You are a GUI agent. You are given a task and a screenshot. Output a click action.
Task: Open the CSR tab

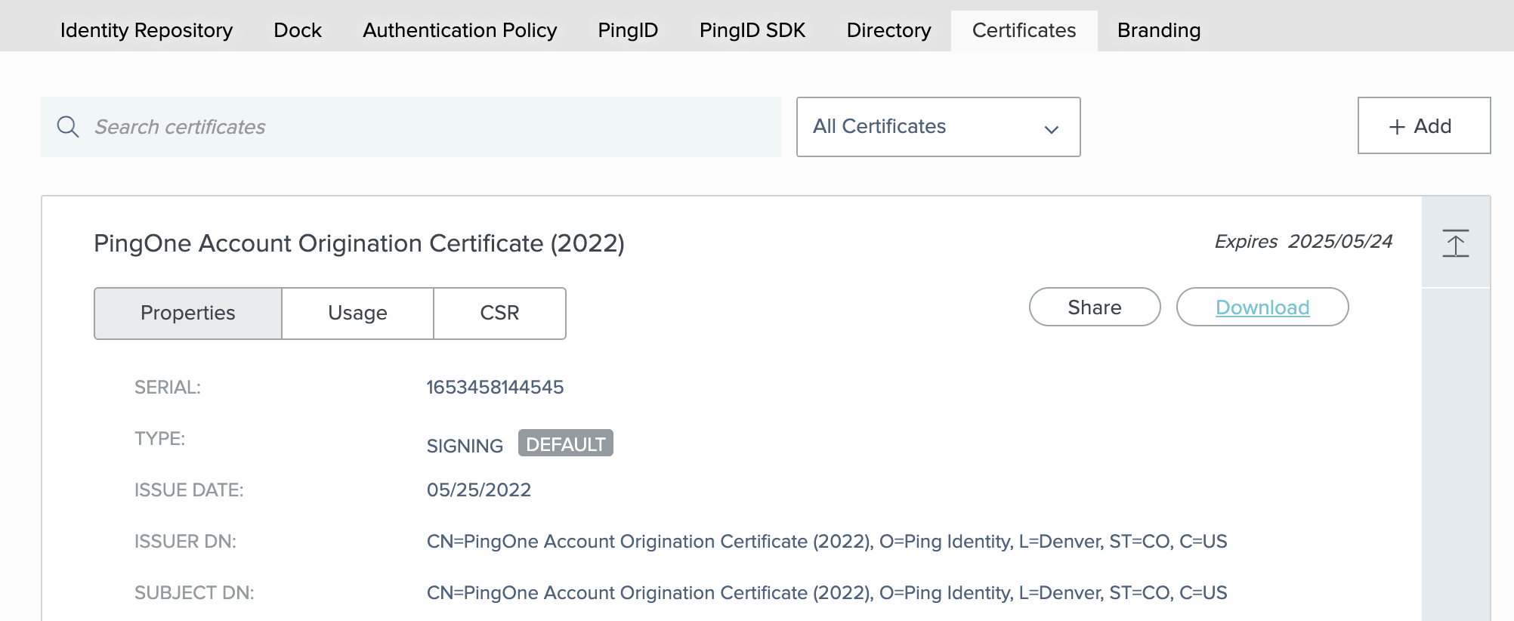(x=499, y=313)
